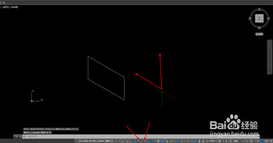Viewport: 273px width, 143px height.
Task: Click 北 on the ViewCube compass
Action: [259, 9]
